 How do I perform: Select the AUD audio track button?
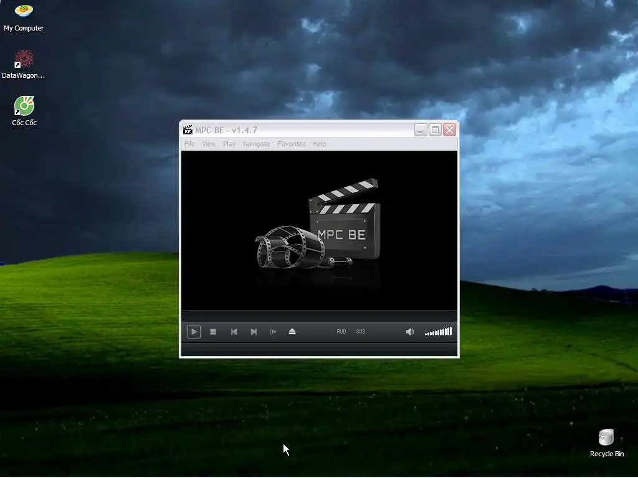point(341,332)
